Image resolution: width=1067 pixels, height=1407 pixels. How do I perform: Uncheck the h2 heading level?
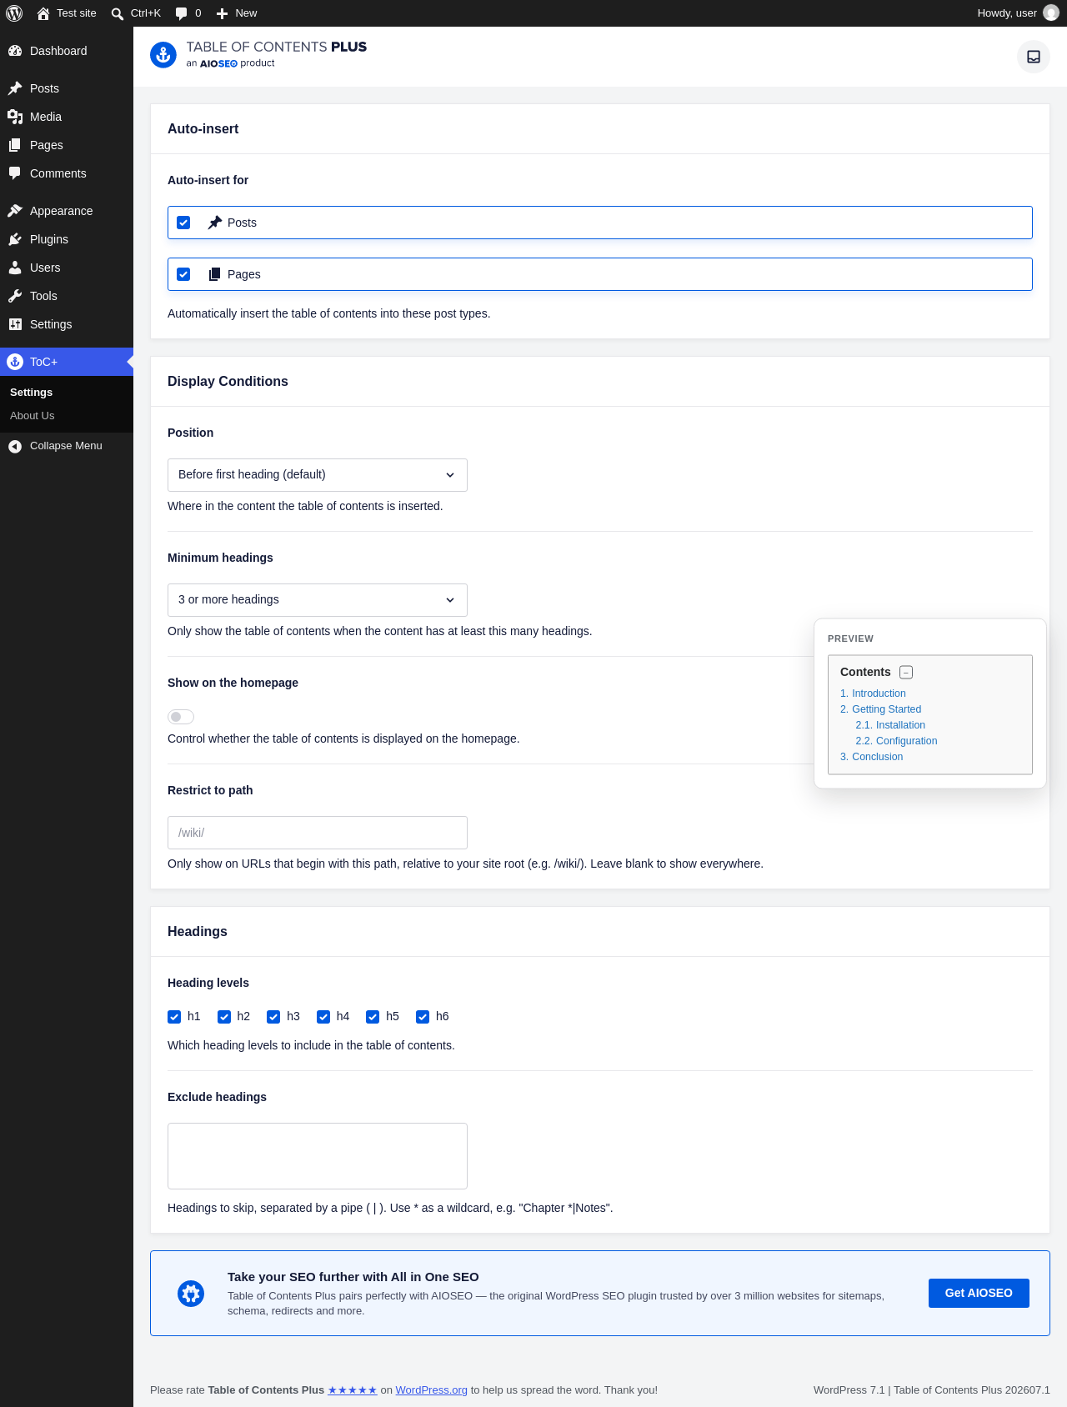click(x=224, y=1017)
